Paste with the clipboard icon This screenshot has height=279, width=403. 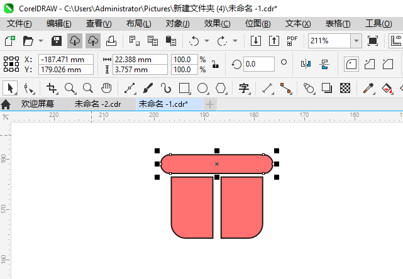[x=171, y=41]
